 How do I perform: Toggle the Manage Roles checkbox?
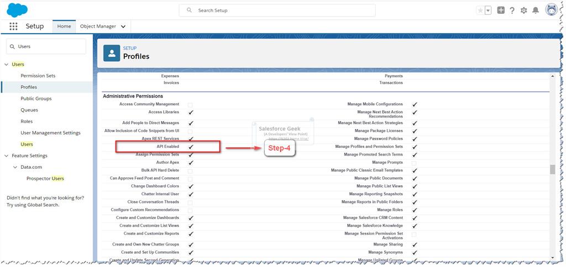click(415, 210)
